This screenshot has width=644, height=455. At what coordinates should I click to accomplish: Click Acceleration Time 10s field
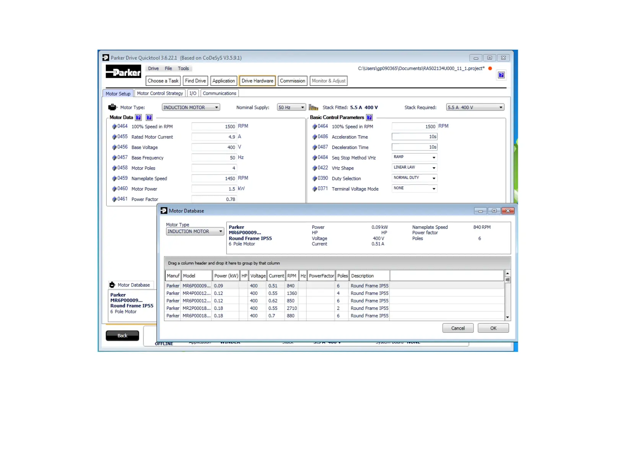(x=415, y=137)
